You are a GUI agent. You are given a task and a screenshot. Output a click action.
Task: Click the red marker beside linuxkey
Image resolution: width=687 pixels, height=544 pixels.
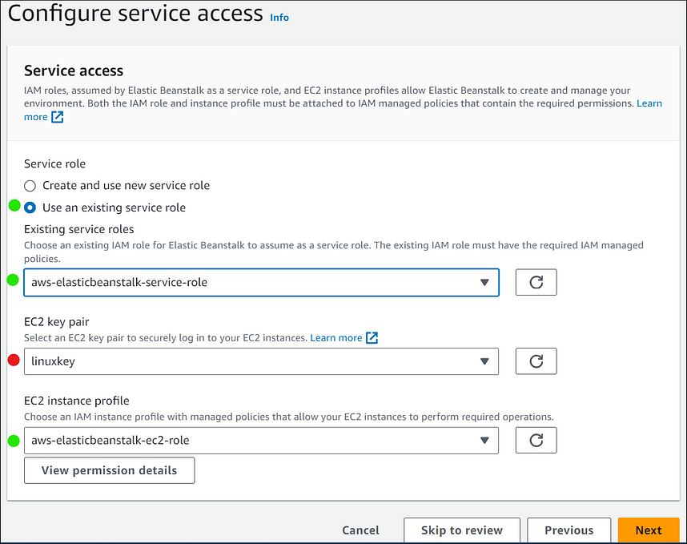(14, 361)
